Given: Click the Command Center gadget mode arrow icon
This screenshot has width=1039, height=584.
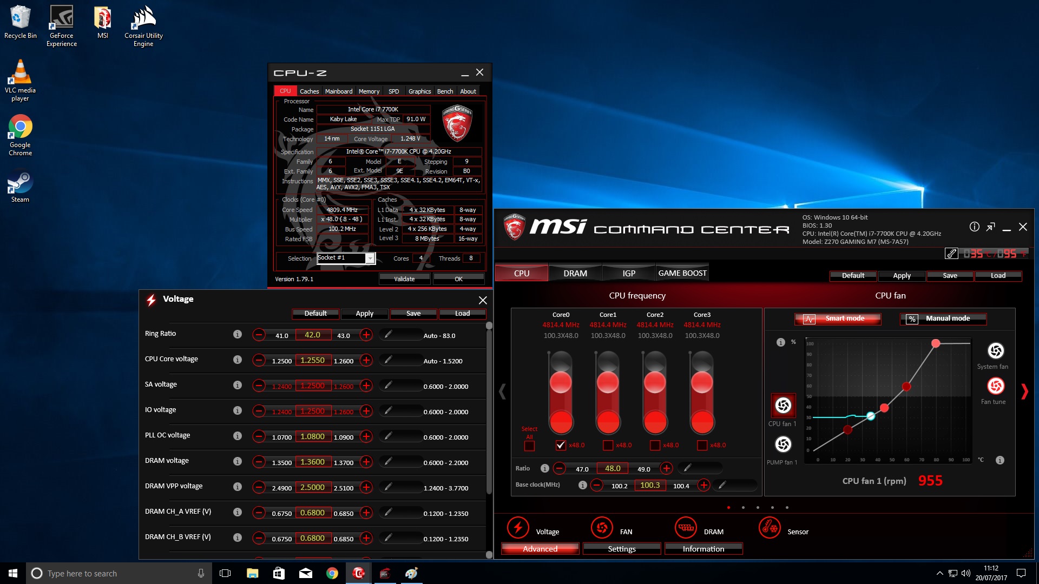Looking at the screenshot, I should [x=990, y=227].
